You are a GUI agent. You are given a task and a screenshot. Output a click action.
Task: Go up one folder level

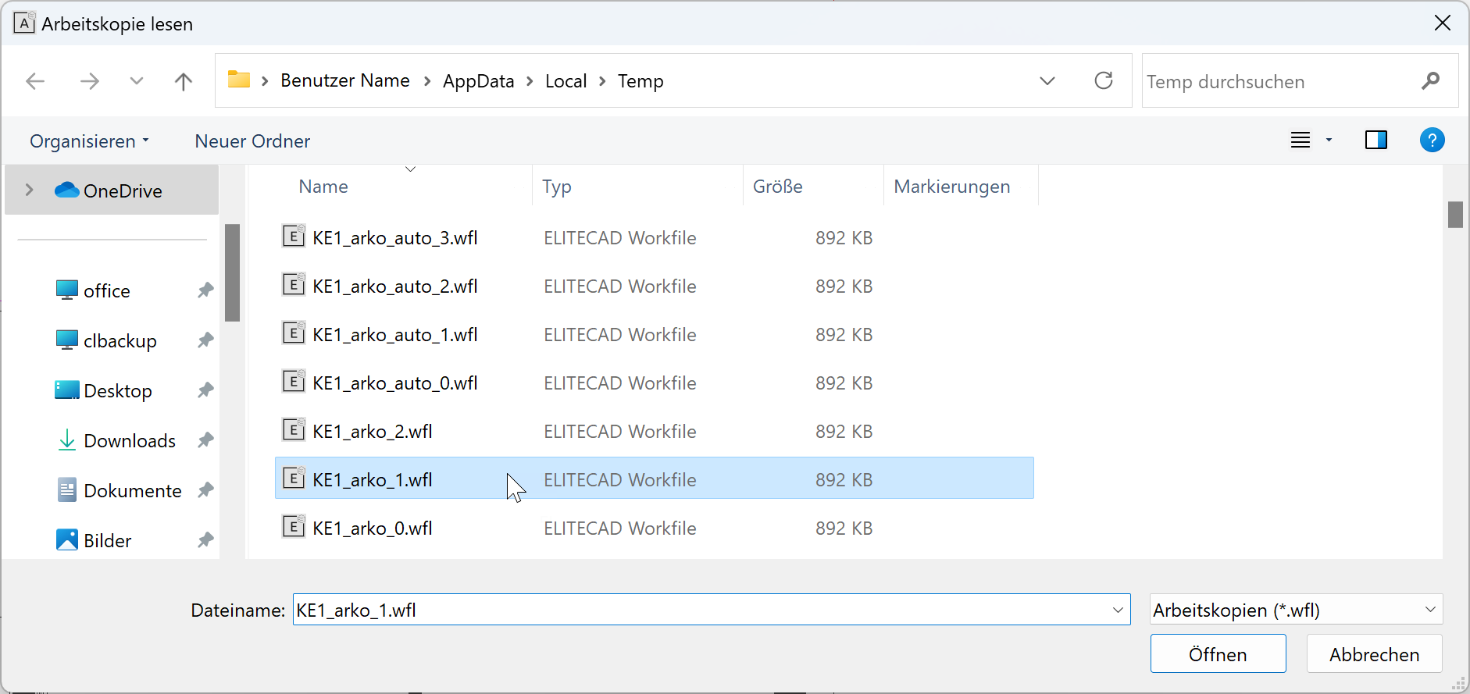click(184, 81)
